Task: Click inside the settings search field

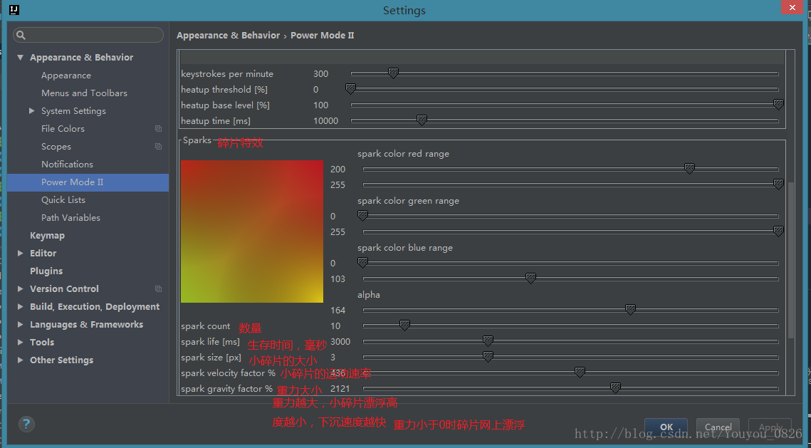Action: [x=93, y=35]
